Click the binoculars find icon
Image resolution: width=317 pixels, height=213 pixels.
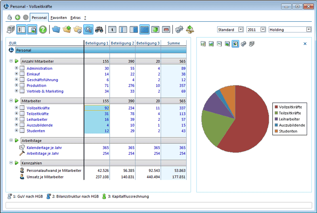(99, 30)
